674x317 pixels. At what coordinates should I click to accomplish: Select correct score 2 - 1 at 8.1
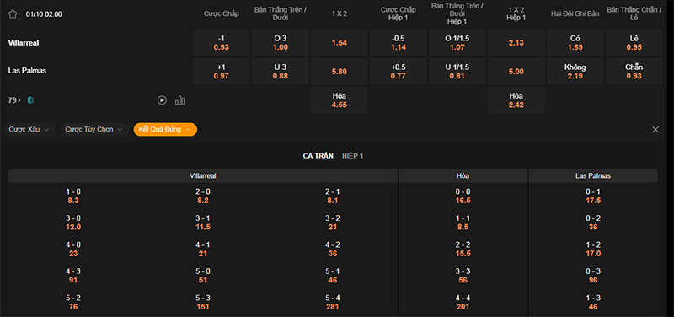pyautogui.click(x=332, y=196)
